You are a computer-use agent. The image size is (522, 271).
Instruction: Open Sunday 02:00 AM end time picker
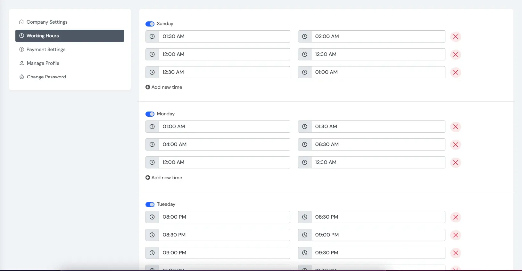(x=378, y=36)
